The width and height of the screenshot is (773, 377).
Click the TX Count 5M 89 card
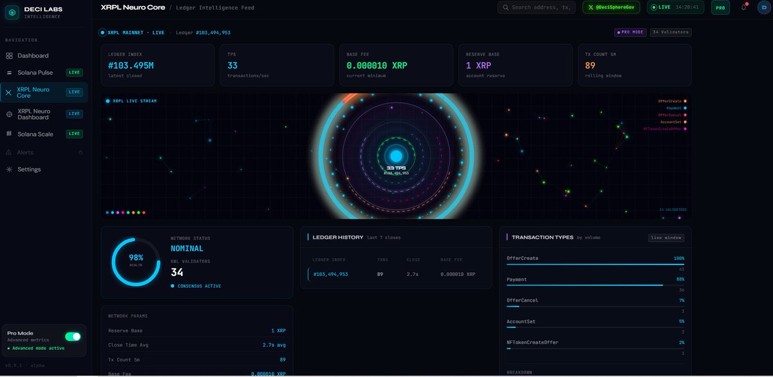coord(635,65)
